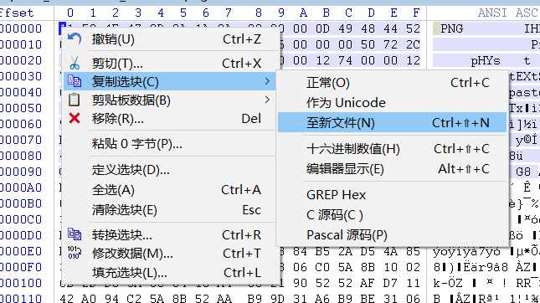Image resolution: width=540 pixels, height=303 pixels.
Task: Select 作为 Unicode in the submenu
Action: (x=393, y=103)
